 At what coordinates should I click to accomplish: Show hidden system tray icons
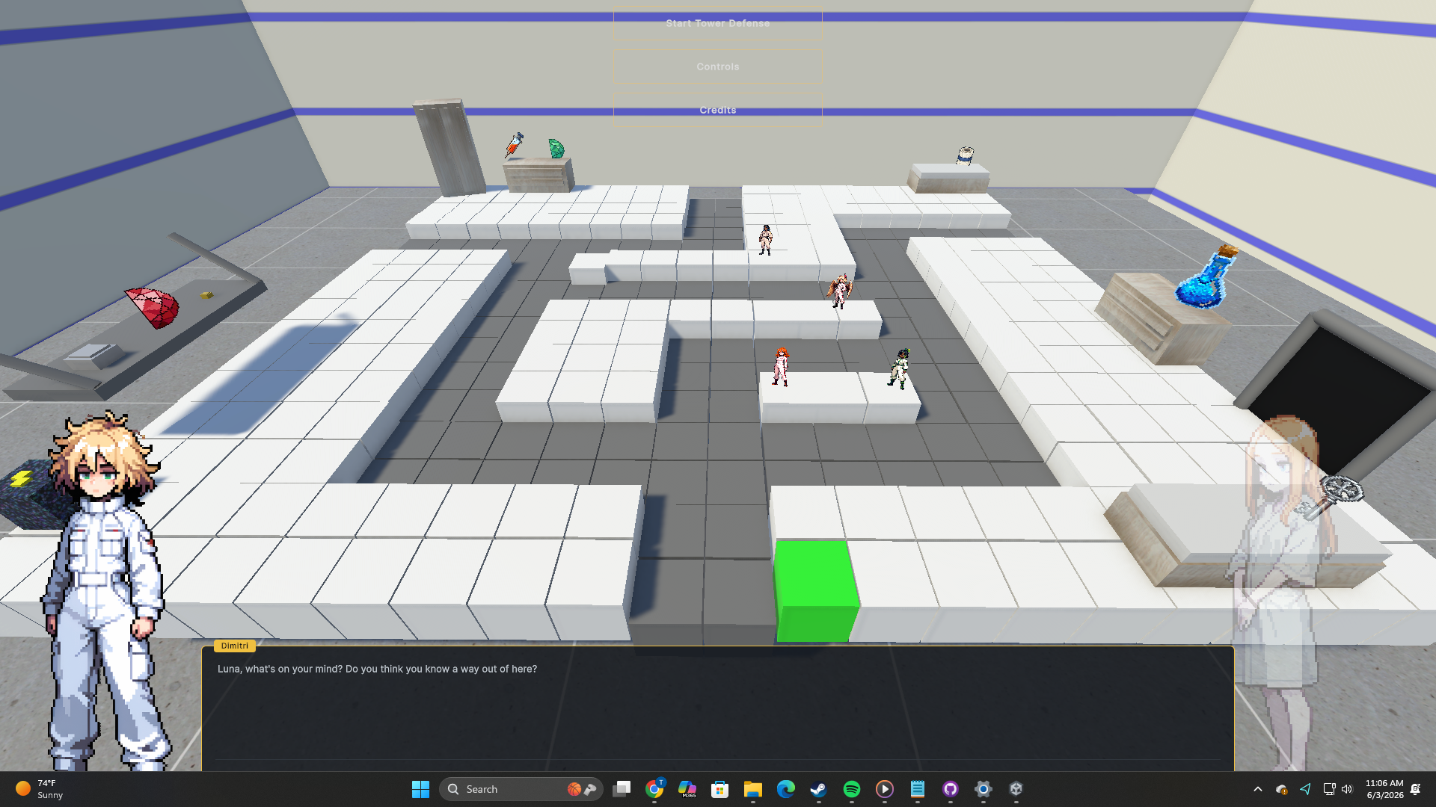coord(1258,789)
